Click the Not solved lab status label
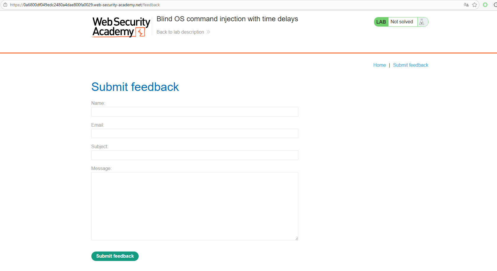The image size is (497, 271). [402, 22]
